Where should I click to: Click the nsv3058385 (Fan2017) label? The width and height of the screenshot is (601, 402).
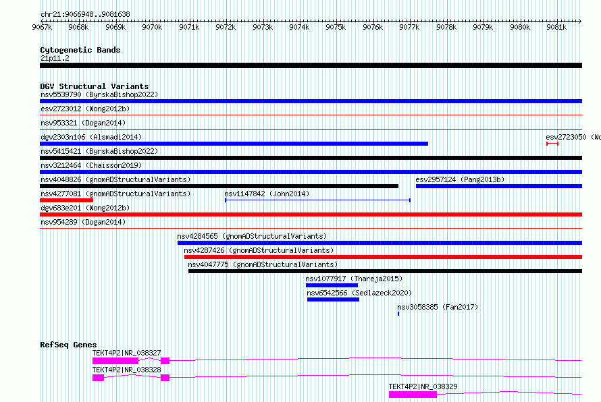pos(438,307)
